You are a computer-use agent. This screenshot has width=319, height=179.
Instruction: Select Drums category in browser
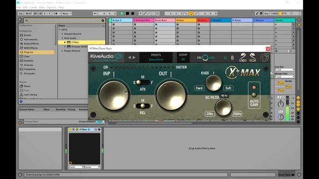coord(27,35)
